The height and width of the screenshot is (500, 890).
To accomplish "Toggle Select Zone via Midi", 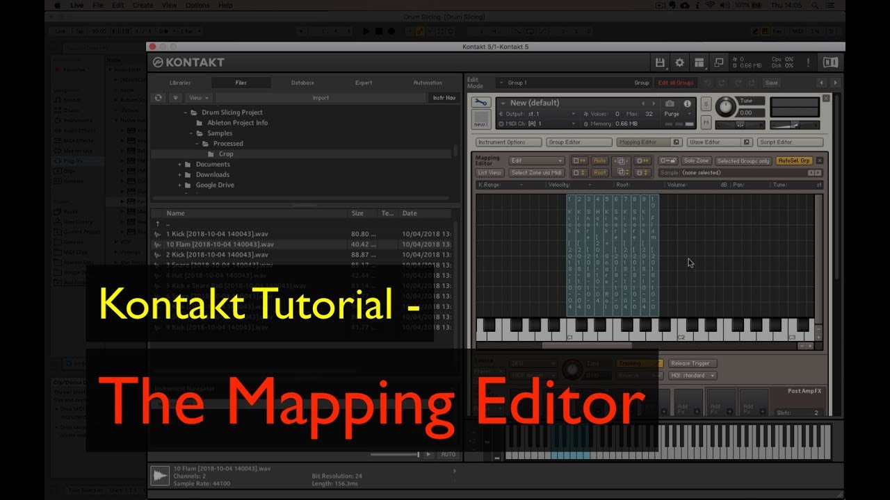I will [x=536, y=172].
